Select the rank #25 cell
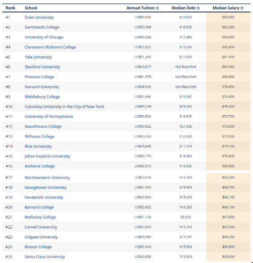 9,257
